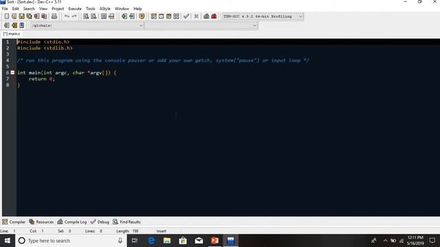Open the Action Center notification icon
Viewport: 440px width, 247px height.
(x=432, y=241)
